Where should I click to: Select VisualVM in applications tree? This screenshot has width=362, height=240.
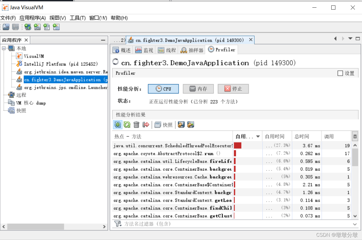(34, 56)
